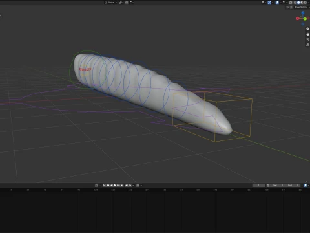Open object type visibility dropdown in header
The width and height of the screenshot is (310, 233).
coord(263,3)
